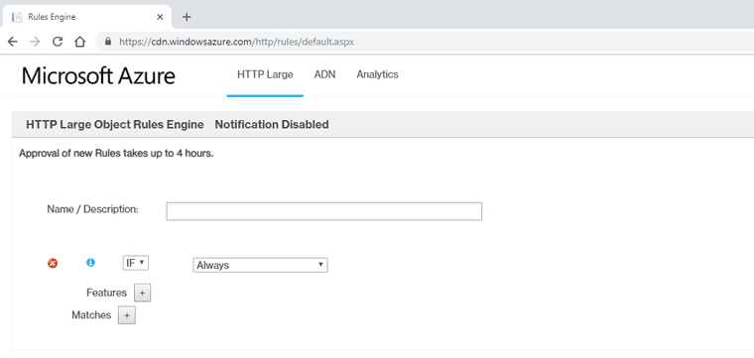
Task: Reload the page
Action: 58,42
